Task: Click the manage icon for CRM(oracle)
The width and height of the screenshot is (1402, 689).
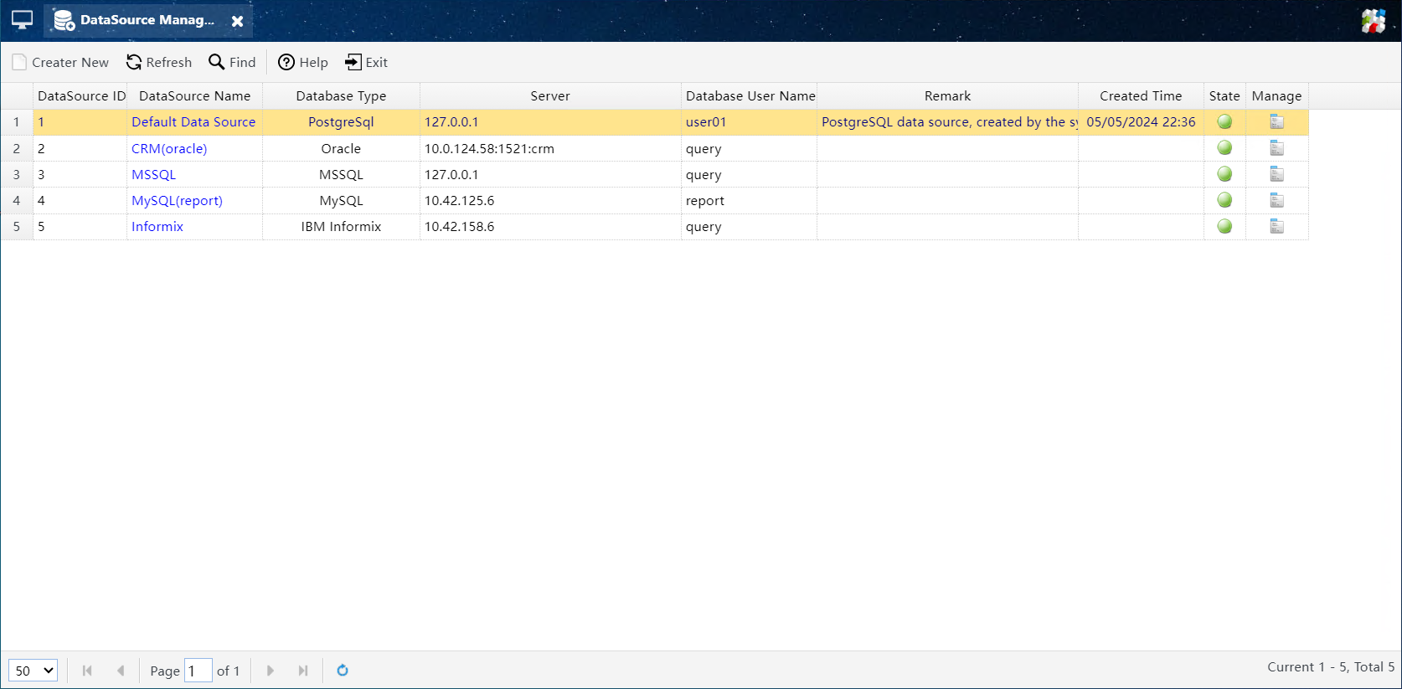Action: 1277,148
